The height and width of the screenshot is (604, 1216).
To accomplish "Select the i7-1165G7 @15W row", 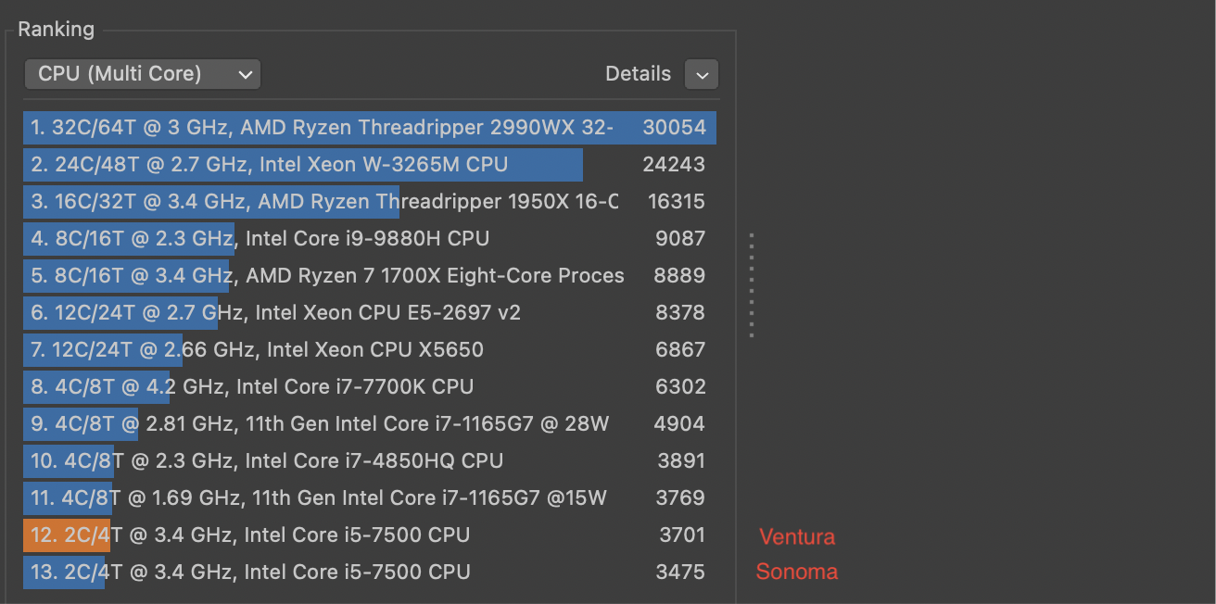I will tap(370, 498).
